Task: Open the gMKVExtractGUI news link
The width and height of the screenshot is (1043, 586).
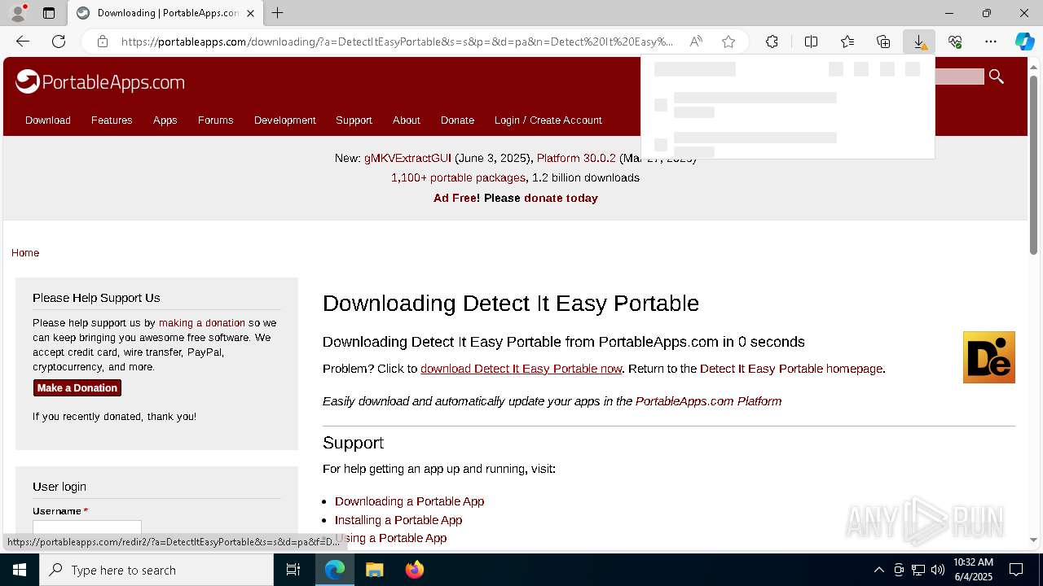Action: [407, 158]
